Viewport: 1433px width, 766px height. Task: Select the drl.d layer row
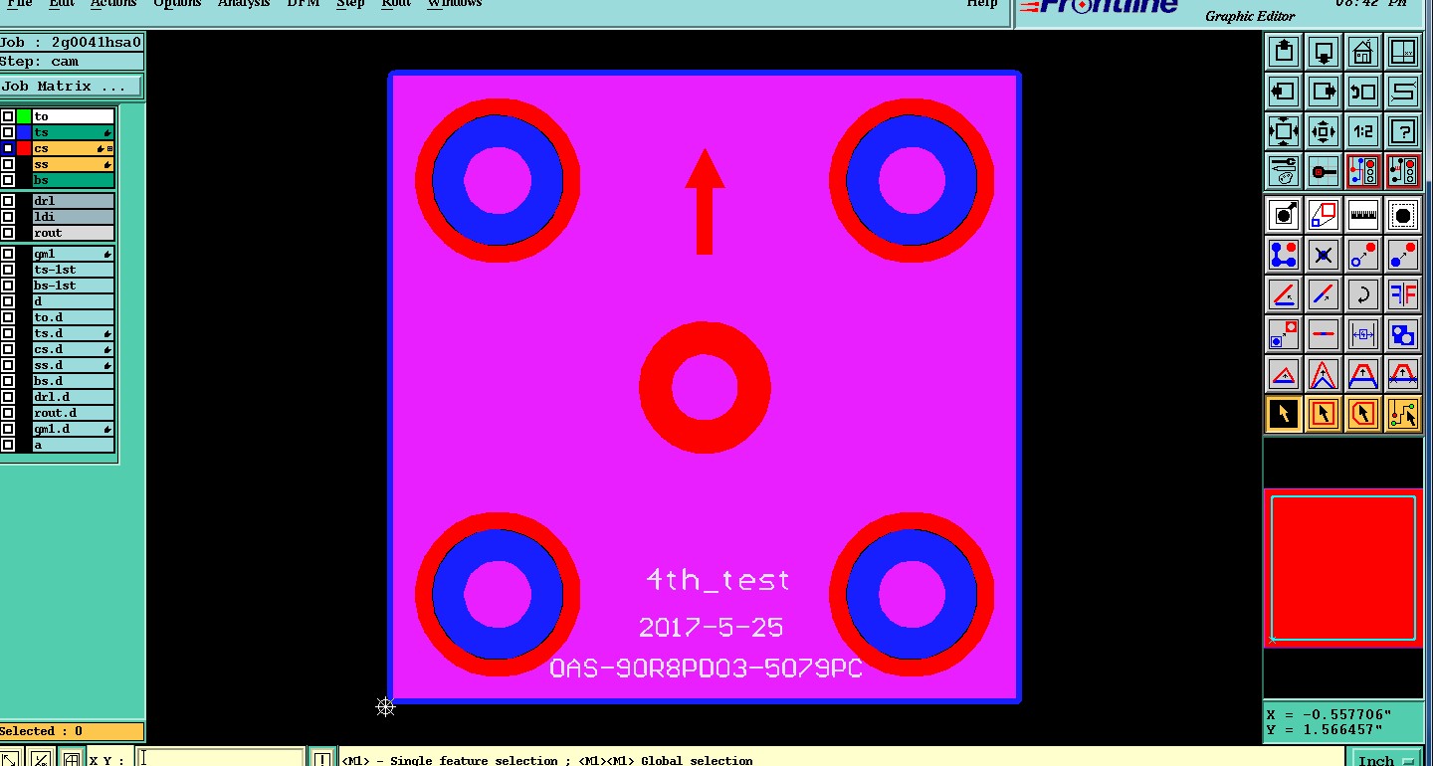click(x=73, y=397)
